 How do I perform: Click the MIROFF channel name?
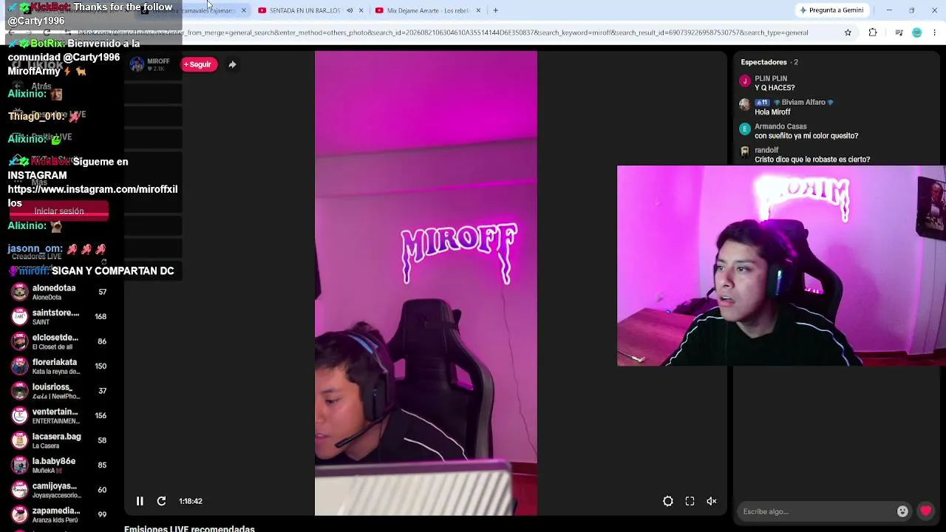[x=158, y=61]
